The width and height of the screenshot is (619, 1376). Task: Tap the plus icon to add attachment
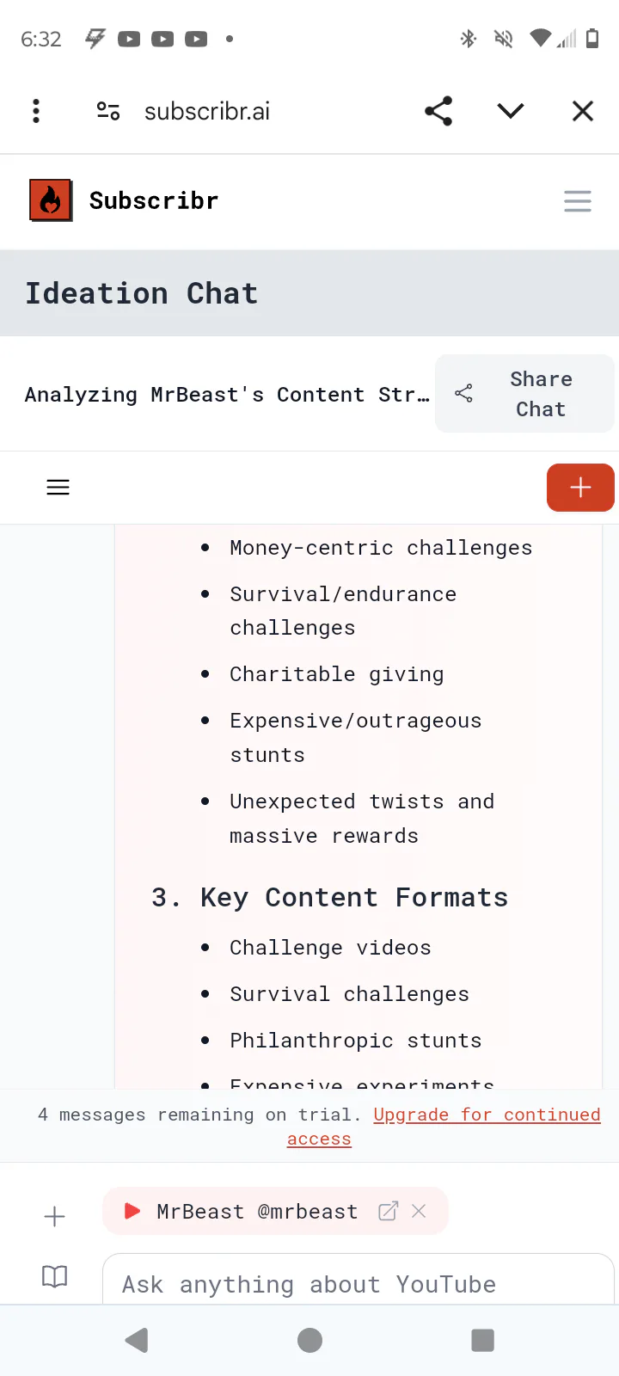[x=54, y=1216]
